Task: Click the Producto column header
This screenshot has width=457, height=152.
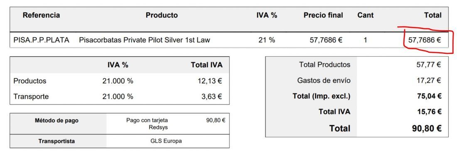Action: (x=162, y=15)
